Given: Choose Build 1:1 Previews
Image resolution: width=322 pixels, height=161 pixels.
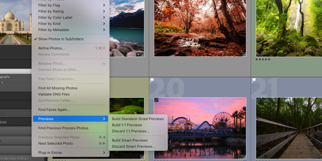Looking at the screenshot, I should pos(138,125).
